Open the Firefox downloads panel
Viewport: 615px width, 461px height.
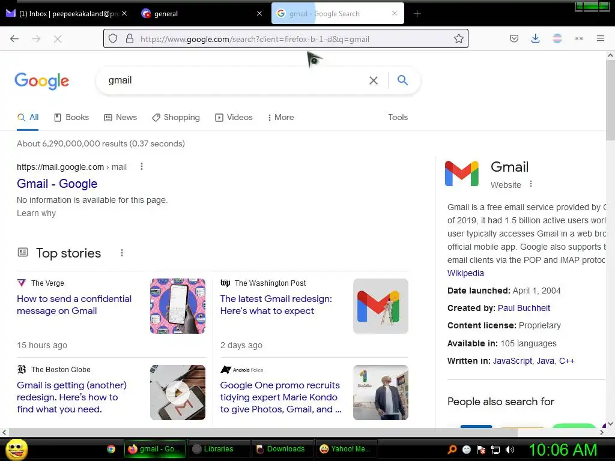535,38
